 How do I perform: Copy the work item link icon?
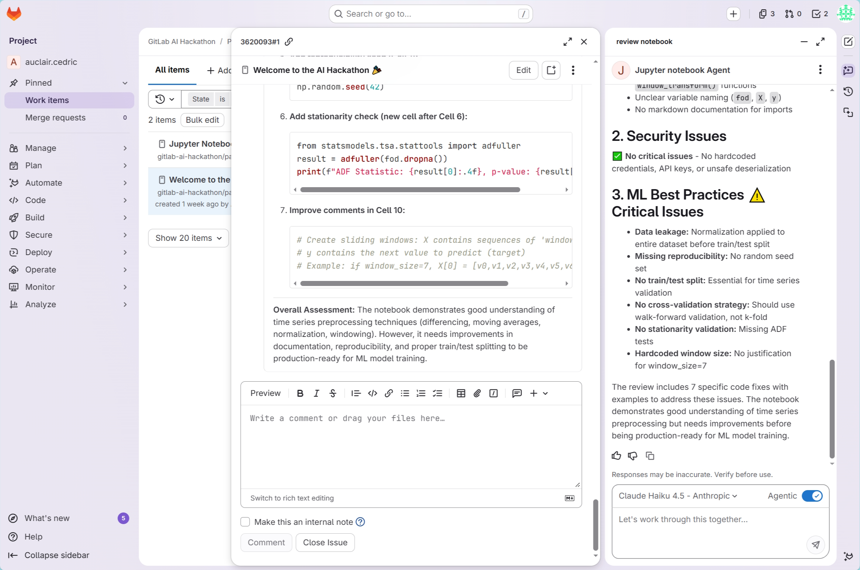(x=289, y=42)
